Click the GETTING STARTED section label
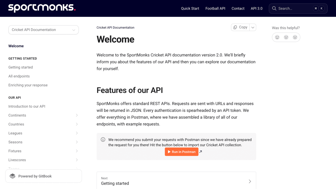 [x=23, y=59]
